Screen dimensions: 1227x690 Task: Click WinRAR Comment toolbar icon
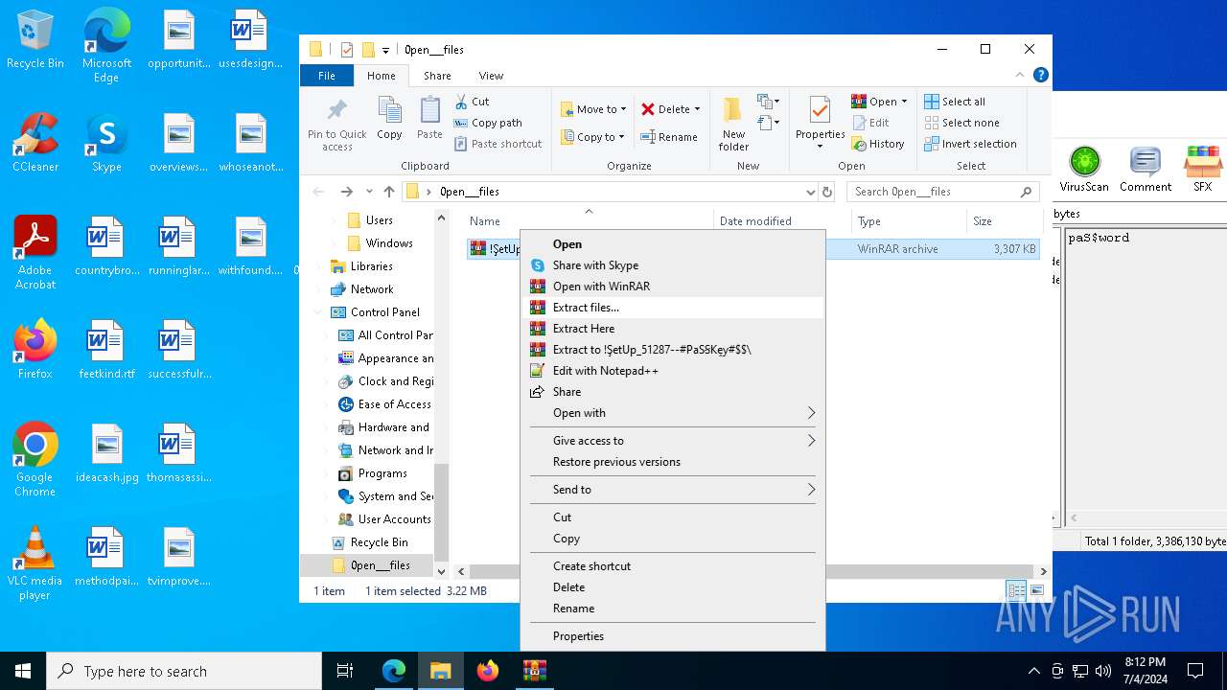(x=1146, y=170)
